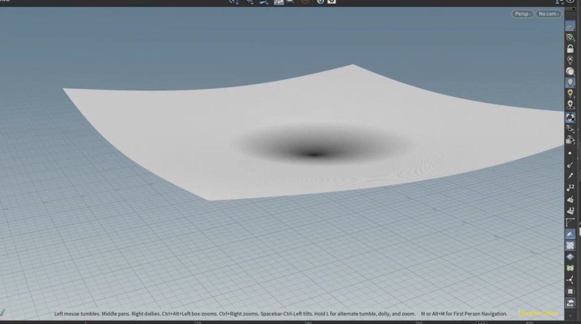This screenshot has width=581, height=324.
Task: Click the checkered red-white backface icon
Action: (x=570, y=246)
